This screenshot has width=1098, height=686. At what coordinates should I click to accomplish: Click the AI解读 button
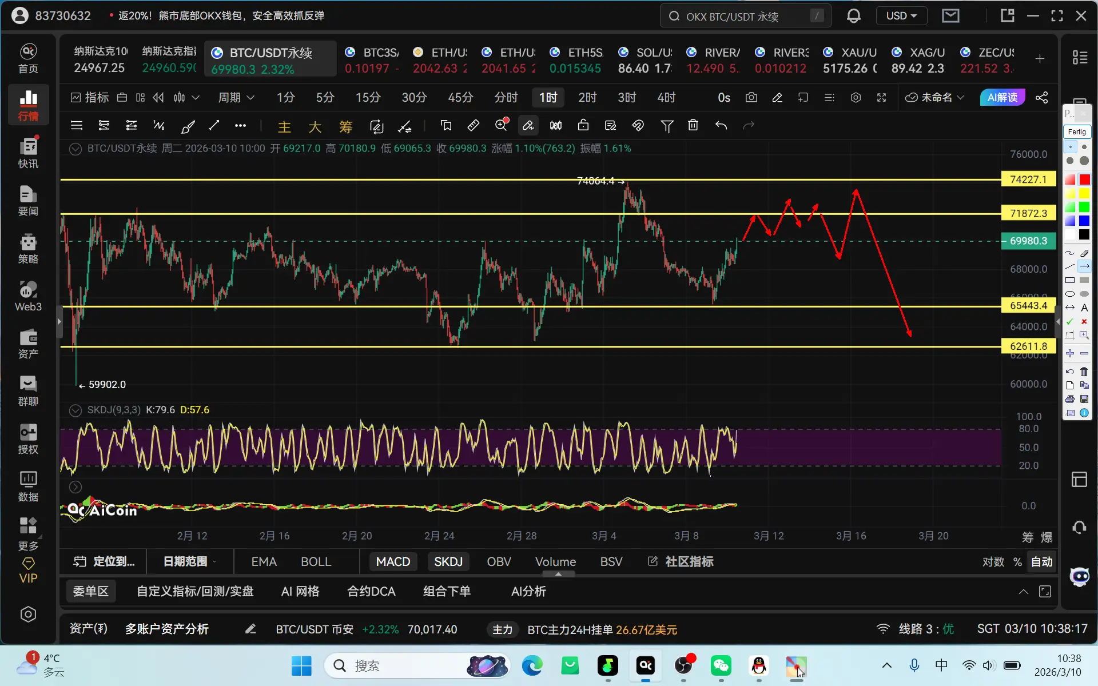tap(1002, 98)
